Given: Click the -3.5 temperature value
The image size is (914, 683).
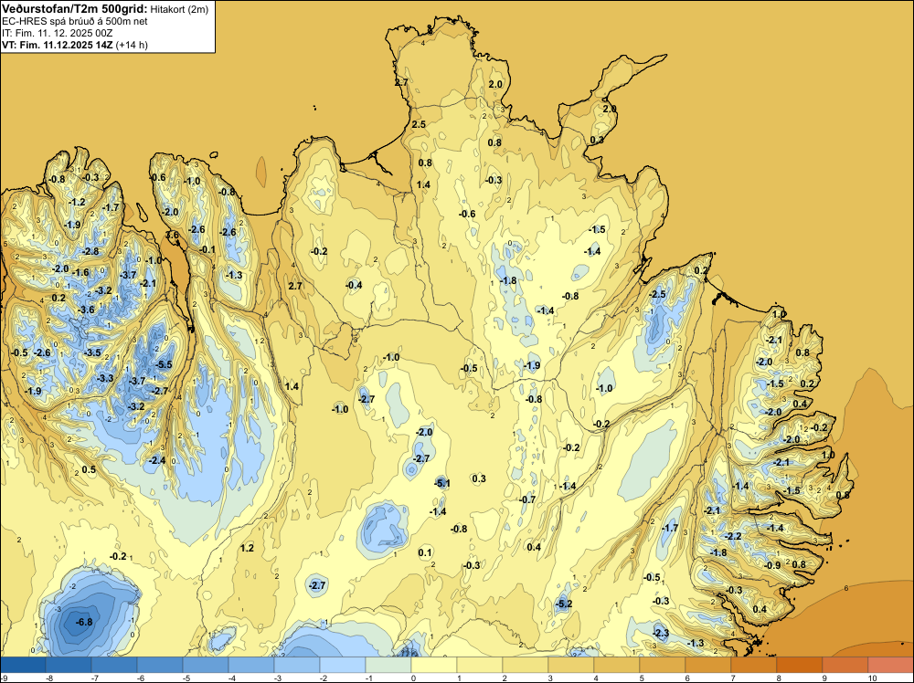Looking at the screenshot, I should (92, 352).
